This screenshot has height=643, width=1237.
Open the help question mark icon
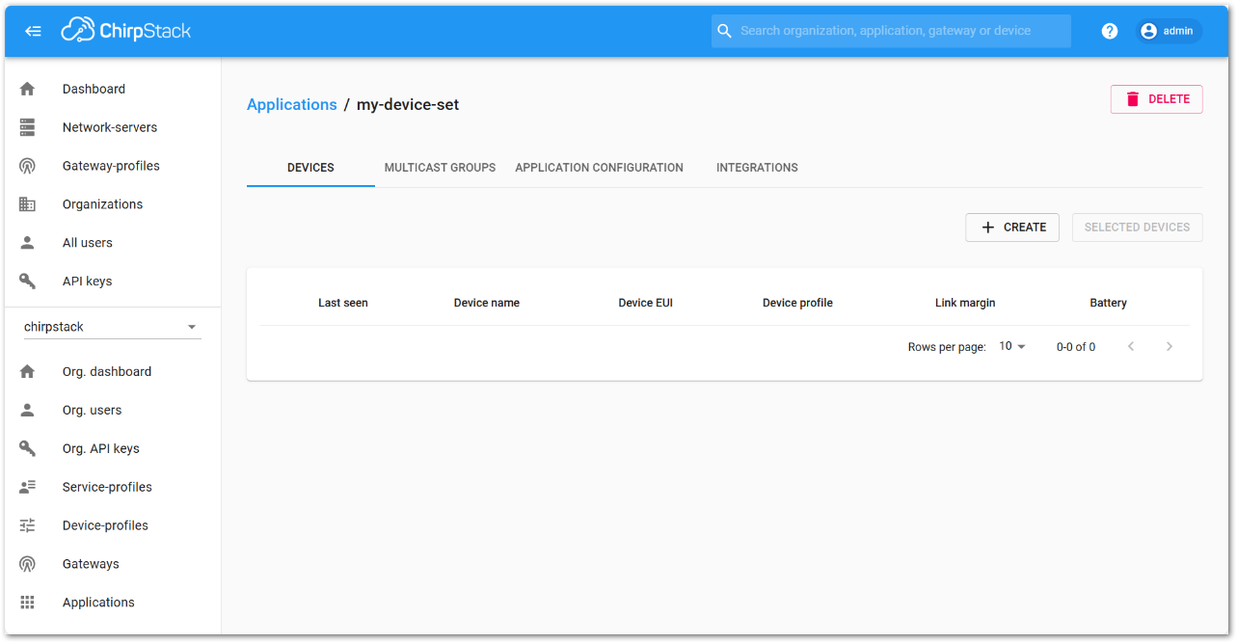tap(1110, 31)
